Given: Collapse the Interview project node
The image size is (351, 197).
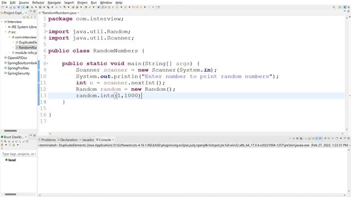Looking at the screenshot, I should tap(2, 22).
